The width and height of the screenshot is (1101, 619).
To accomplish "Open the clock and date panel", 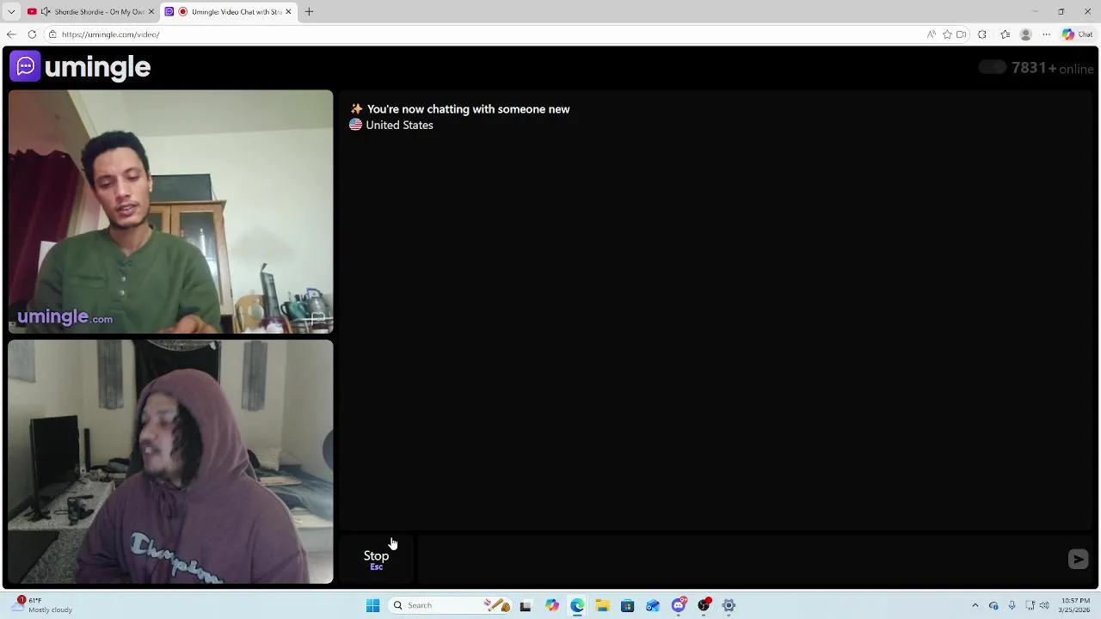I will (1074, 605).
